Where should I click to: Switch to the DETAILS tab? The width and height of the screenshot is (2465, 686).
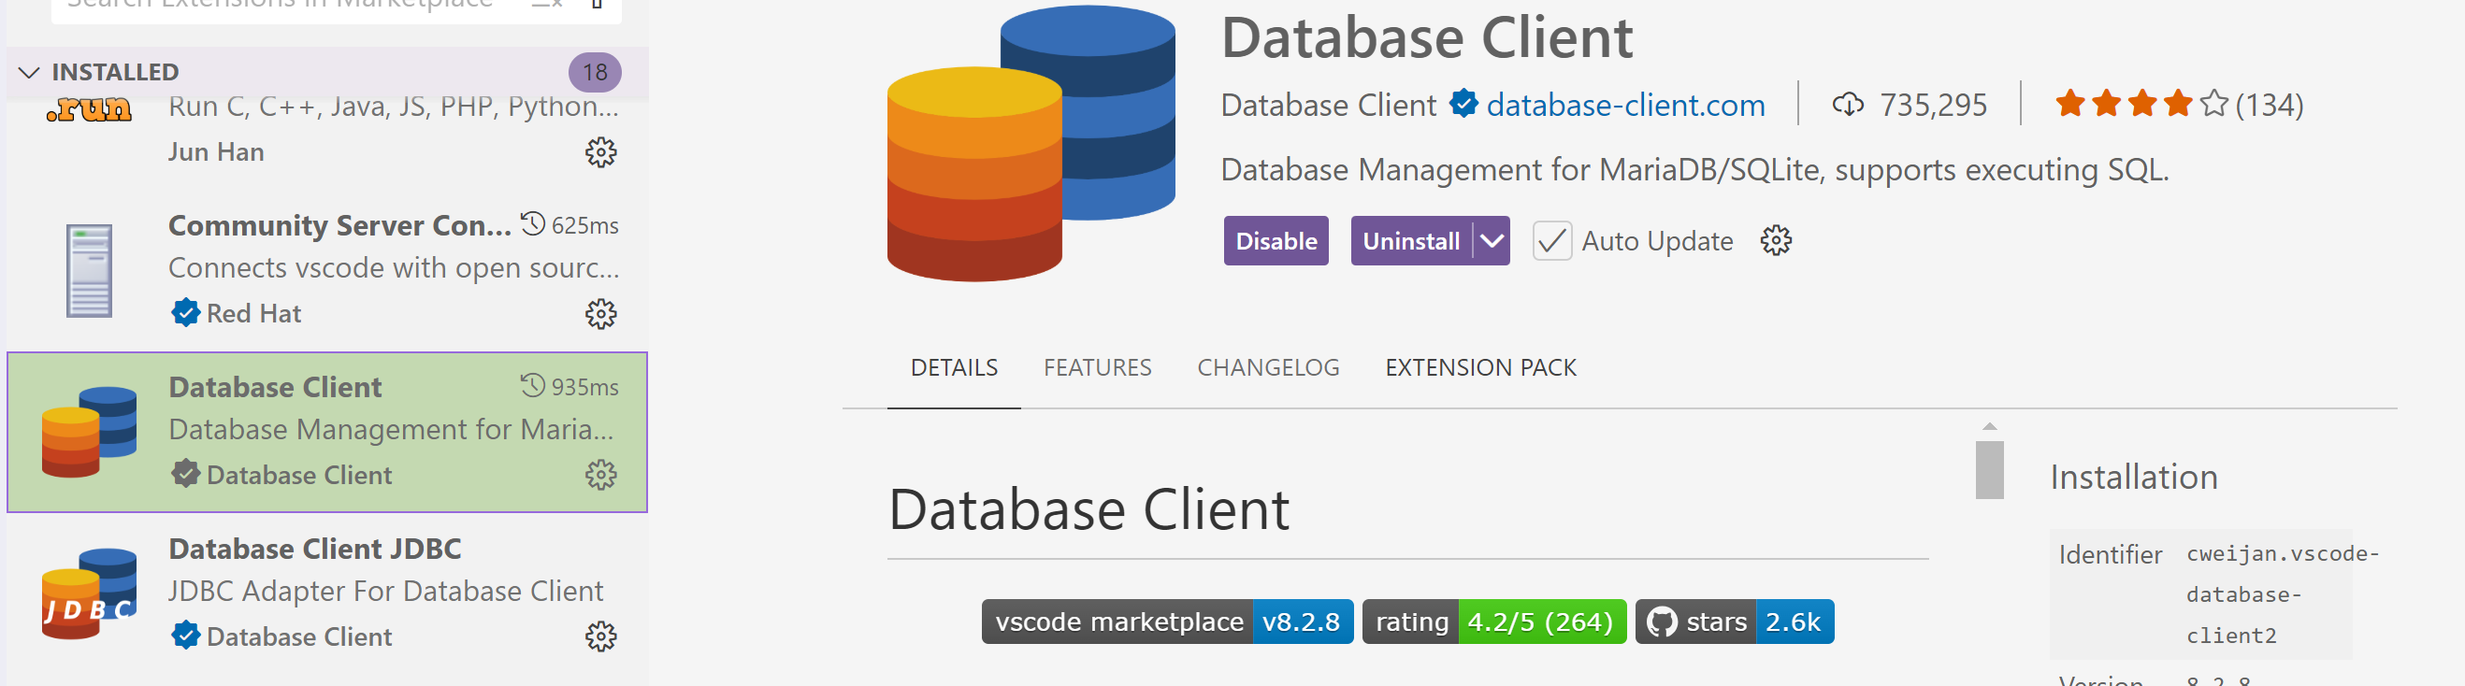(x=954, y=368)
